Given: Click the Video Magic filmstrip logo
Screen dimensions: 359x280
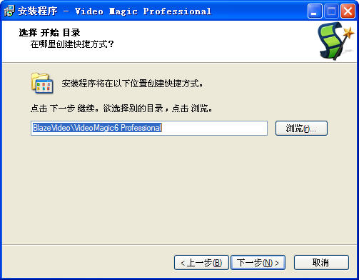Looking at the screenshot, I should click(335, 41).
